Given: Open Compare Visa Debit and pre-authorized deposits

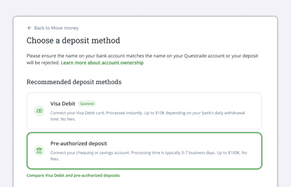Looking at the screenshot, I should pyautogui.click(x=73, y=175).
